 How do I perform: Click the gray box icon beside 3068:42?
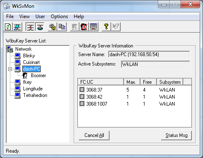pyautogui.click(x=82, y=97)
